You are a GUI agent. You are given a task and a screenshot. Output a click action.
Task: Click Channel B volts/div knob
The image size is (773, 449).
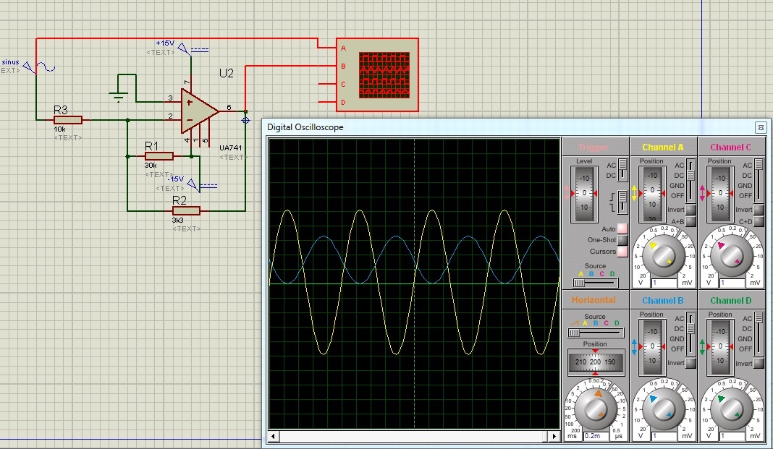[664, 409]
